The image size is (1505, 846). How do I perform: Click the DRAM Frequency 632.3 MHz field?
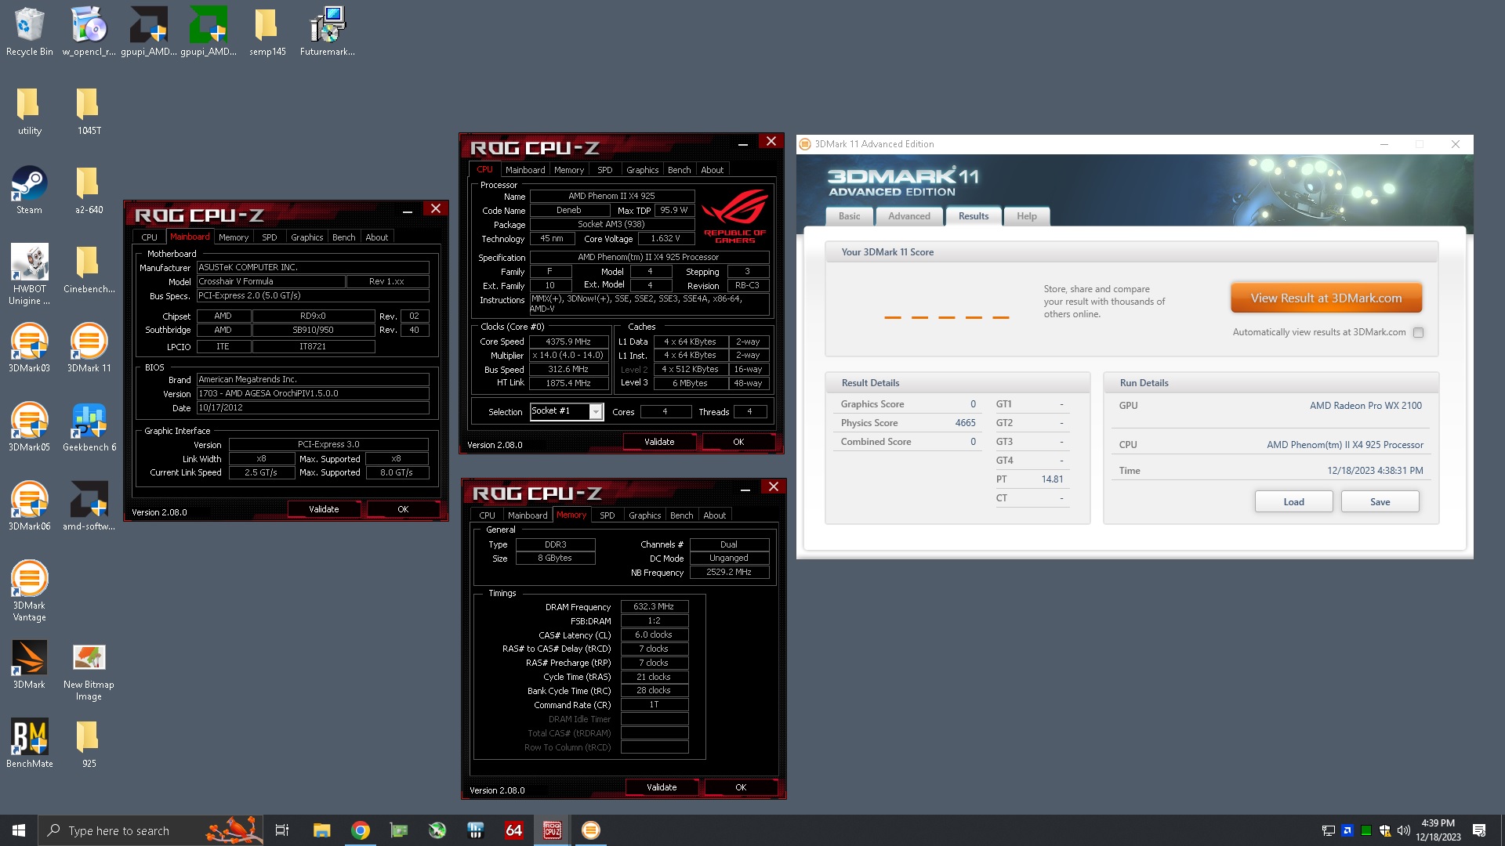[654, 606]
